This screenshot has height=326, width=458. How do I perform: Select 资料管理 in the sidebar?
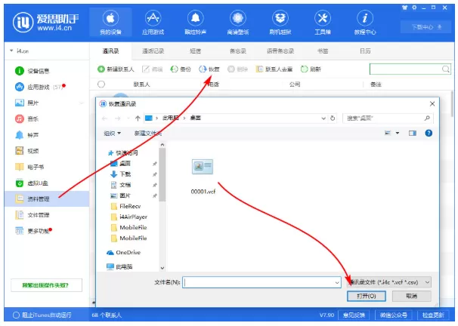click(x=47, y=199)
